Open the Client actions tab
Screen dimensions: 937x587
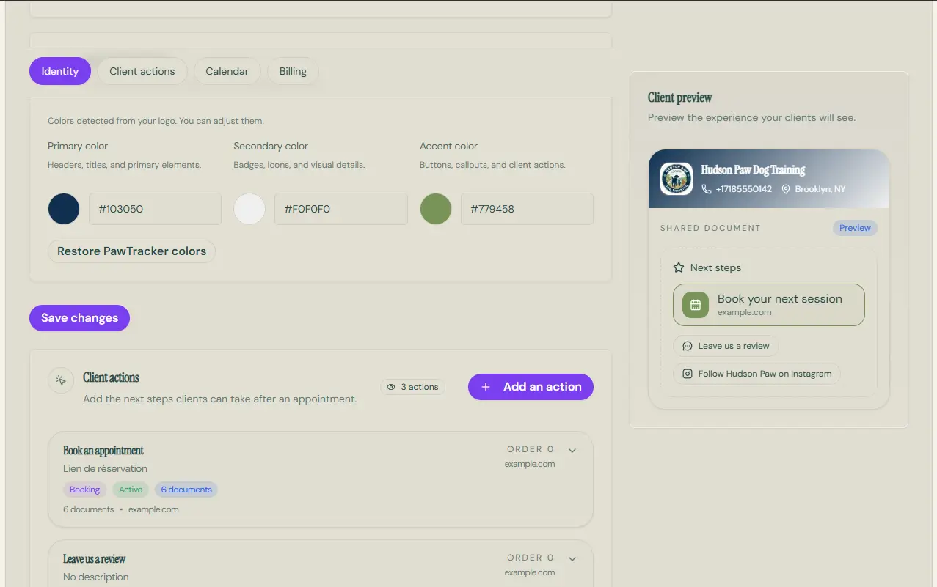(x=142, y=71)
